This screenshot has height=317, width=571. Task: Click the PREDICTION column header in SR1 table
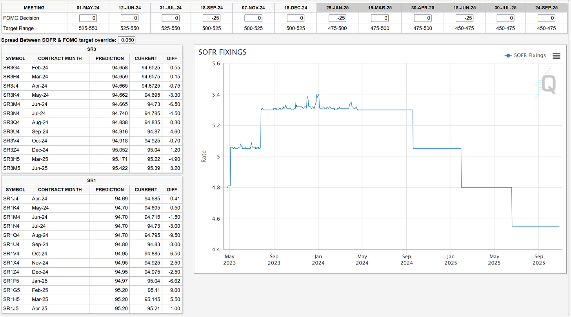pos(109,189)
